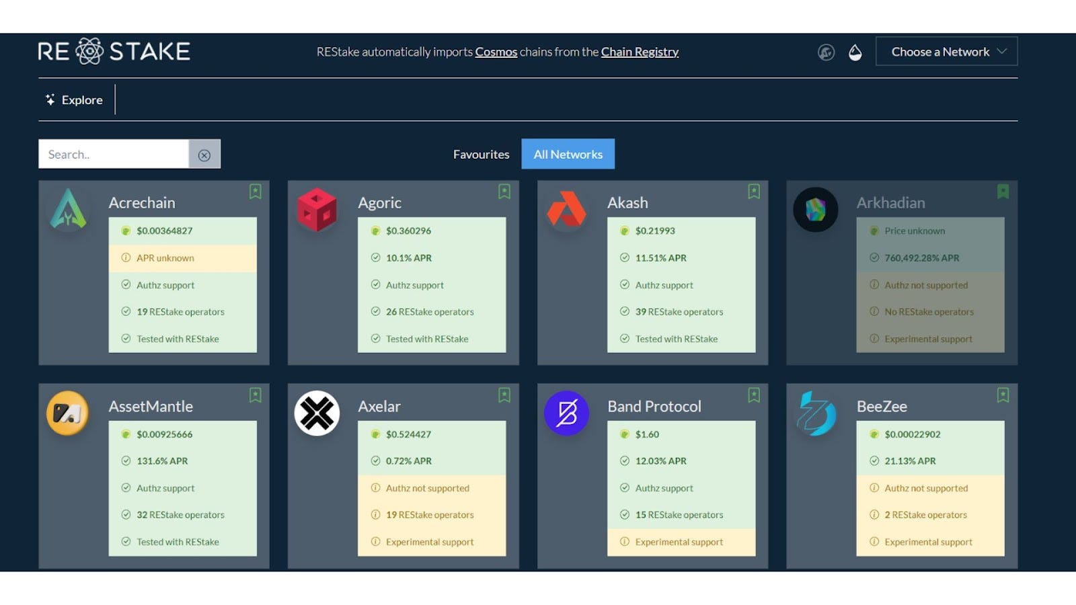The width and height of the screenshot is (1076, 605).
Task: Click AssetMantle 32 REStake operators text
Action: click(180, 515)
